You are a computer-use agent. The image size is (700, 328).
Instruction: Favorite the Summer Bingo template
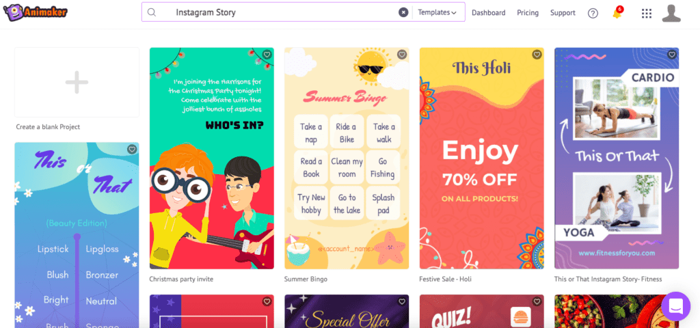click(402, 55)
